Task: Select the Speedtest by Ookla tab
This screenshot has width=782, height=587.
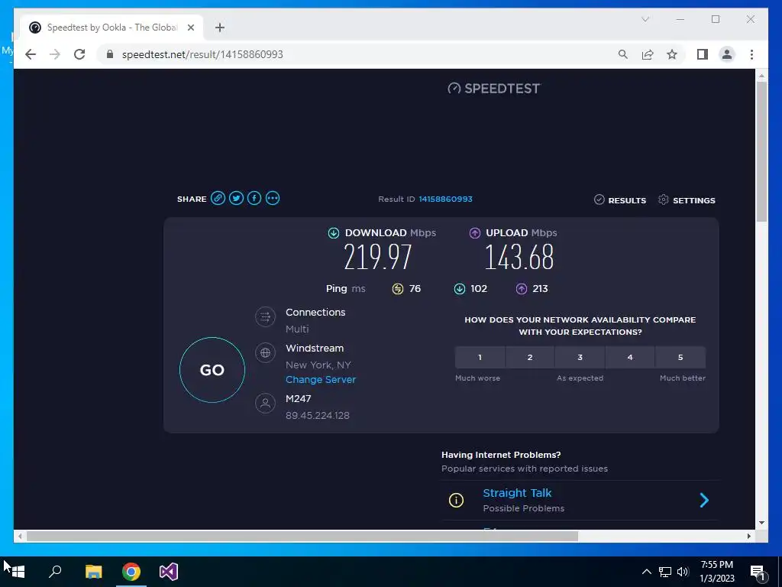Action: tap(111, 28)
